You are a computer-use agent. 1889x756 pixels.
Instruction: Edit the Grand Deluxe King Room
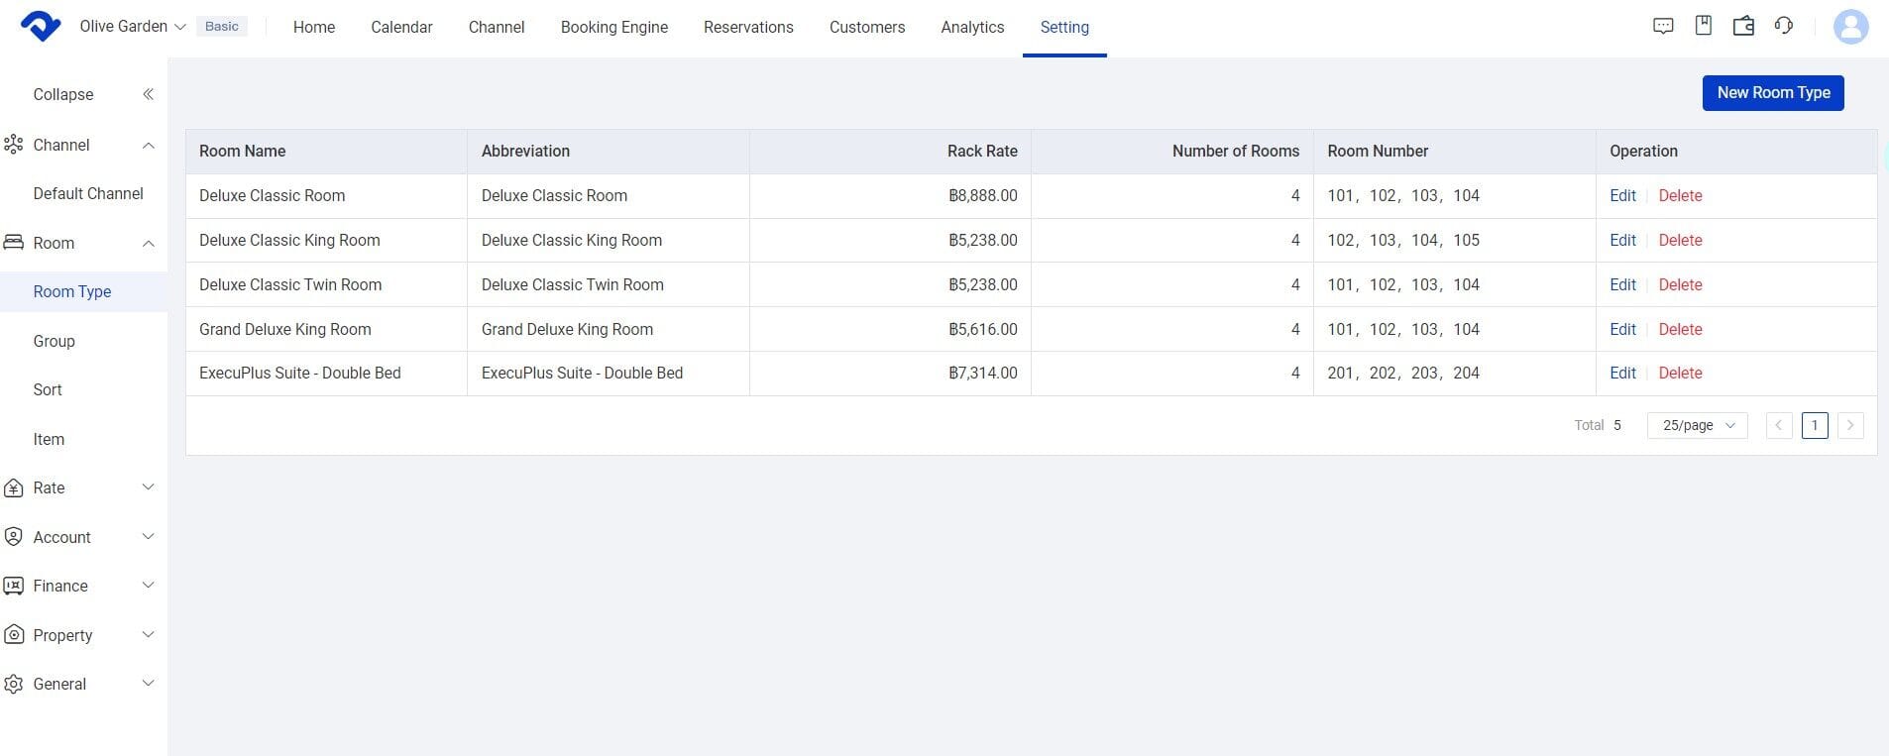tap(1622, 329)
